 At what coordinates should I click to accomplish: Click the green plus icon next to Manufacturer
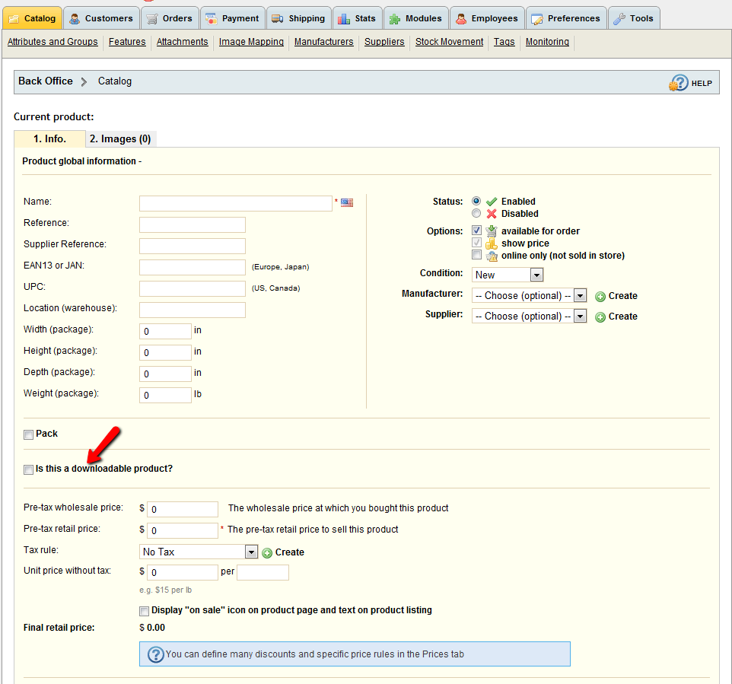600,296
